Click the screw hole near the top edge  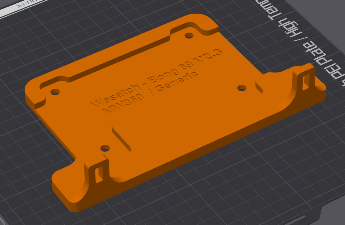(x=189, y=35)
